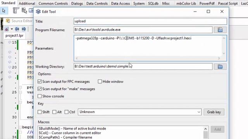Click gutter line number 25
Viewport: 248px width, 139px height.
pyautogui.click(x=14, y=92)
